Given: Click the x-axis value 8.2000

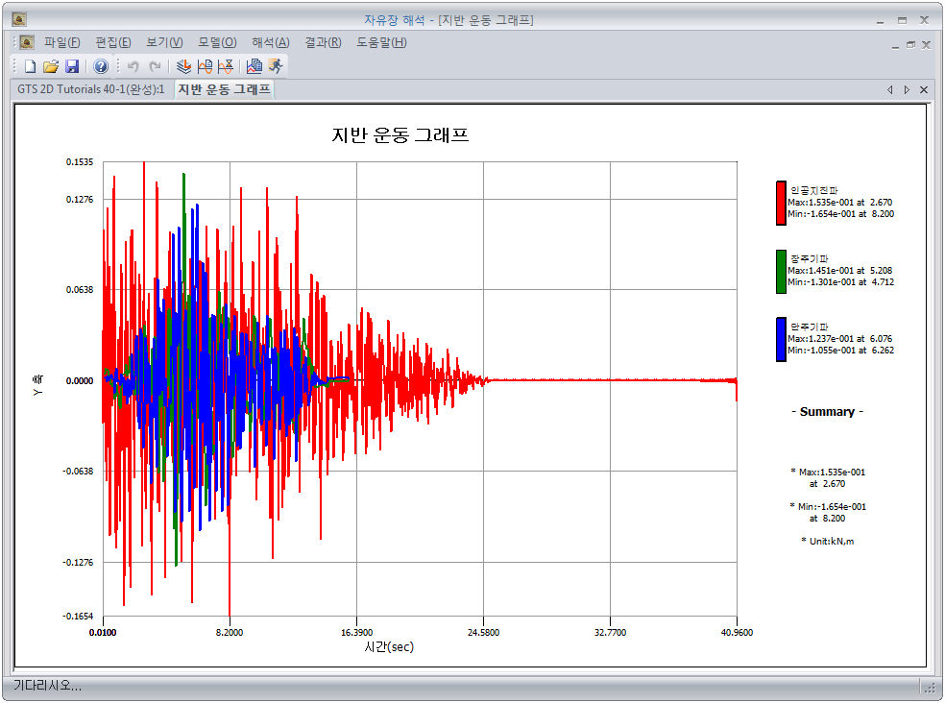Looking at the screenshot, I should 230,633.
